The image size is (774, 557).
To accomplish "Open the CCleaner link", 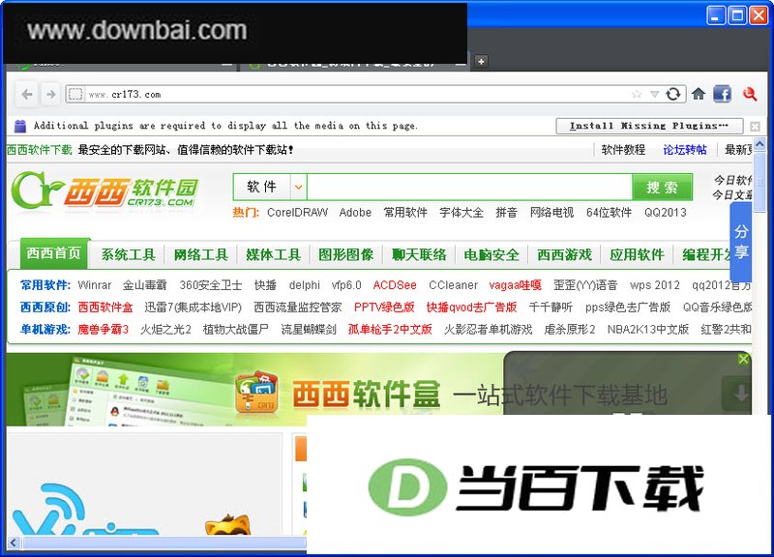I will (x=453, y=285).
